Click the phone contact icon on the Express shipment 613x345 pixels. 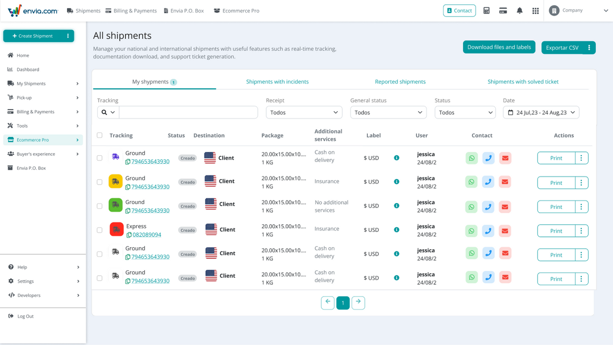pyautogui.click(x=488, y=230)
